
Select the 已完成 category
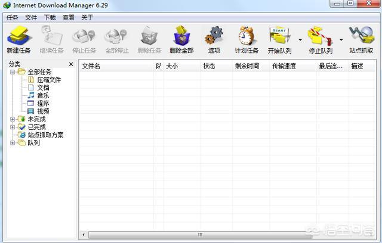tap(32, 127)
